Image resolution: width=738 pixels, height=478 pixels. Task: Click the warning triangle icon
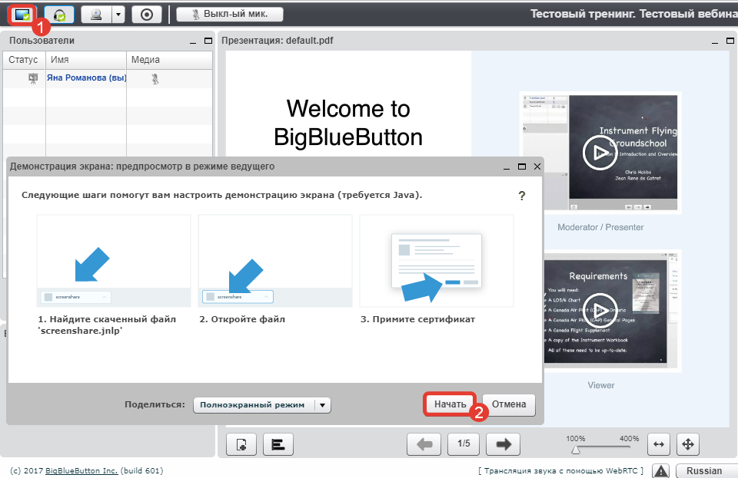coord(661,471)
